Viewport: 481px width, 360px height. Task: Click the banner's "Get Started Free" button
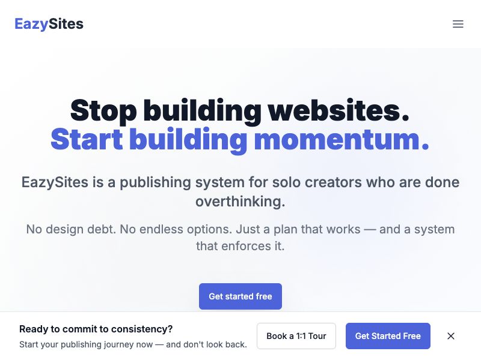pos(388,336)
